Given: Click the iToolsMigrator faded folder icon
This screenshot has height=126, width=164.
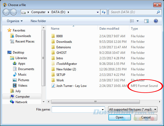Looking at the screenshot, I should pyautogui.click(x=53, y=64).
